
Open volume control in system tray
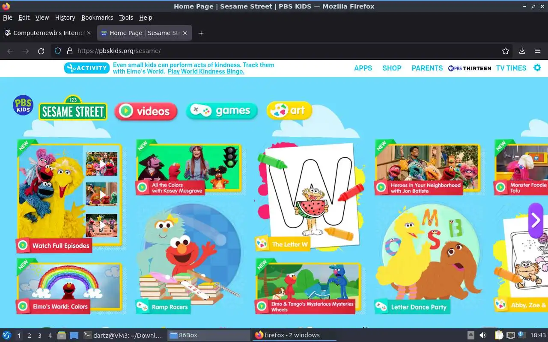pos(483,335)
